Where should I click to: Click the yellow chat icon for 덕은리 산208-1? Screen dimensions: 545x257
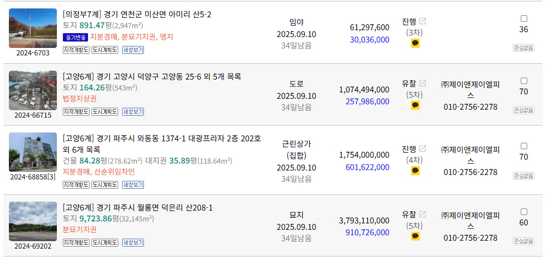tap(415, 237)
